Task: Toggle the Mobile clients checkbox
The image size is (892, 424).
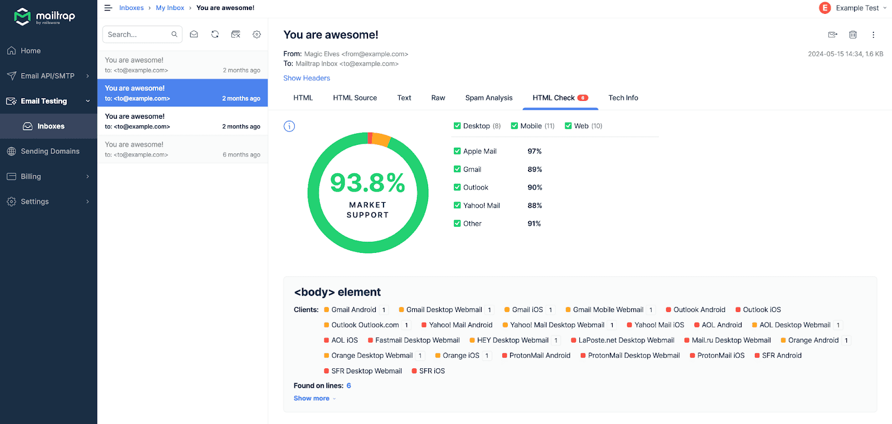Action: tap(515, 126)
